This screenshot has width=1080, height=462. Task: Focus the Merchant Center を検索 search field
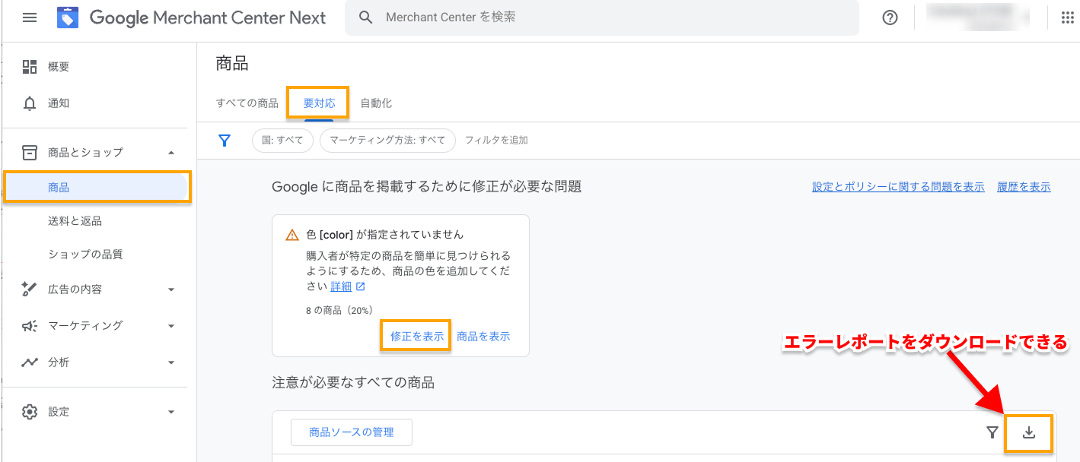click(x=601, y=17)
